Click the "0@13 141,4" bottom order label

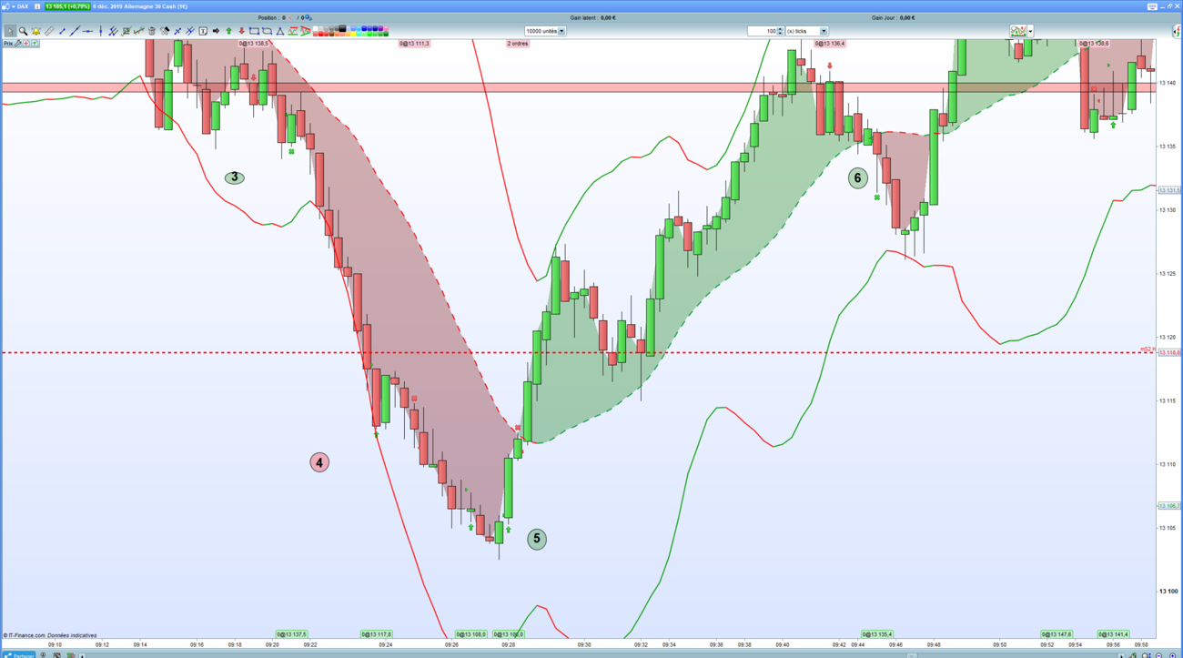1113,634
